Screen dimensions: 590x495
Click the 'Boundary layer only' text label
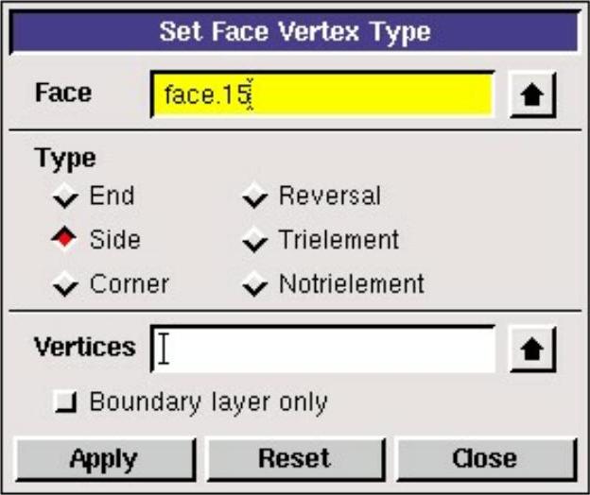point(208,402)
